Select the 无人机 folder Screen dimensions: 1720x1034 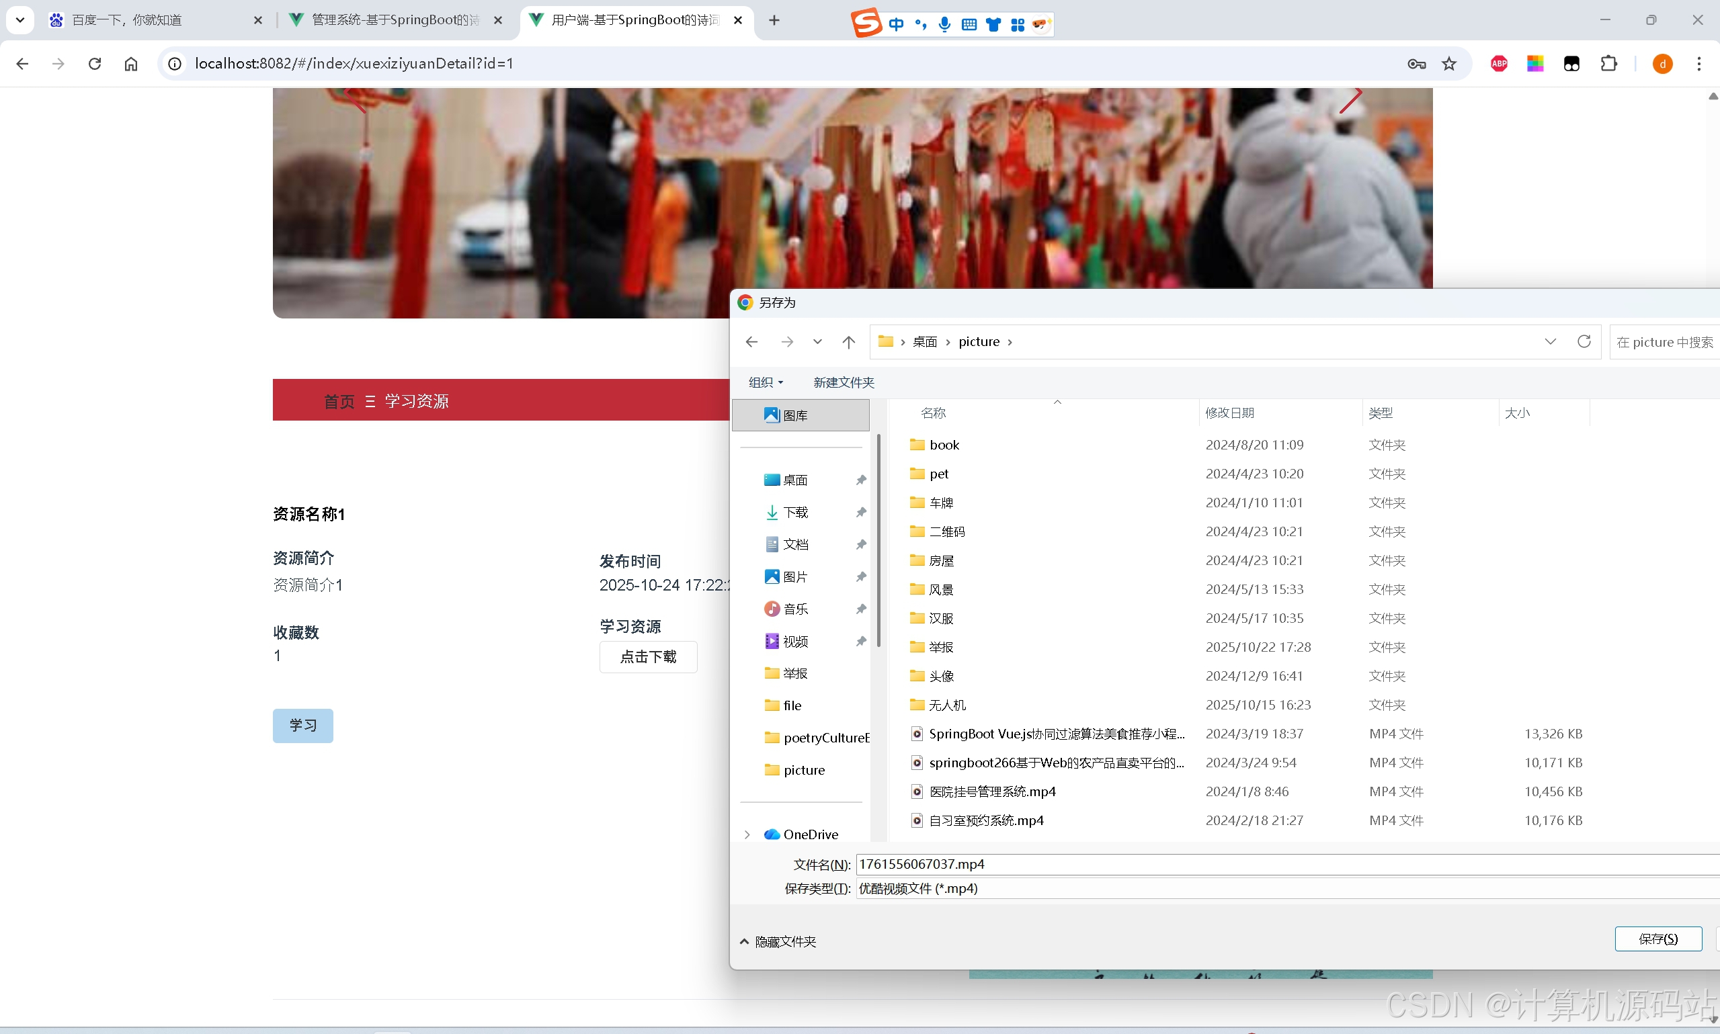947,705
